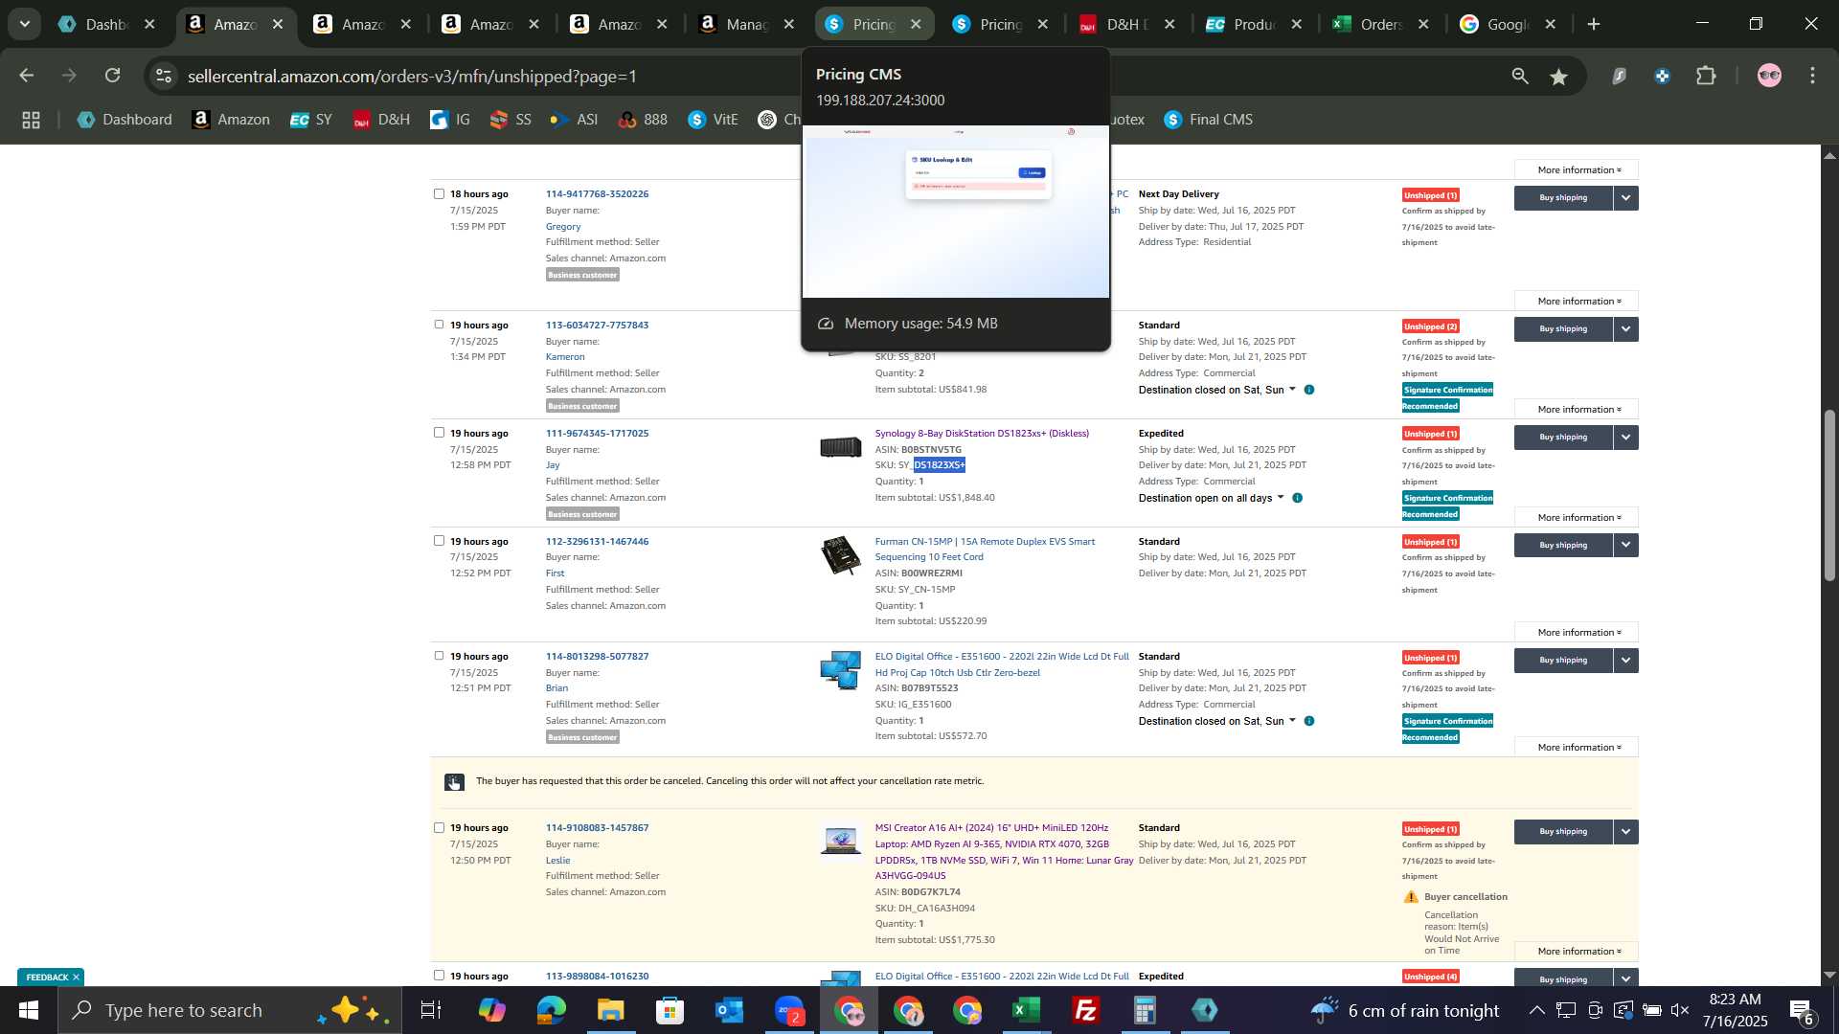Click the Windows taskbar search box
1839x1034 pixels.
(230, 1010)
